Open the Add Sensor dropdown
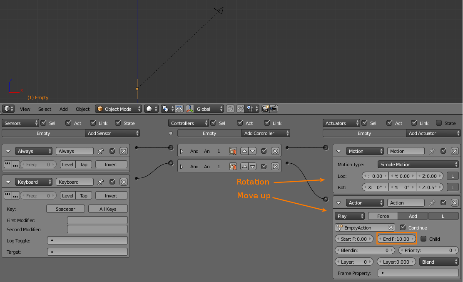The height and width of the screenshot is (282, 463). pos(112,133)
